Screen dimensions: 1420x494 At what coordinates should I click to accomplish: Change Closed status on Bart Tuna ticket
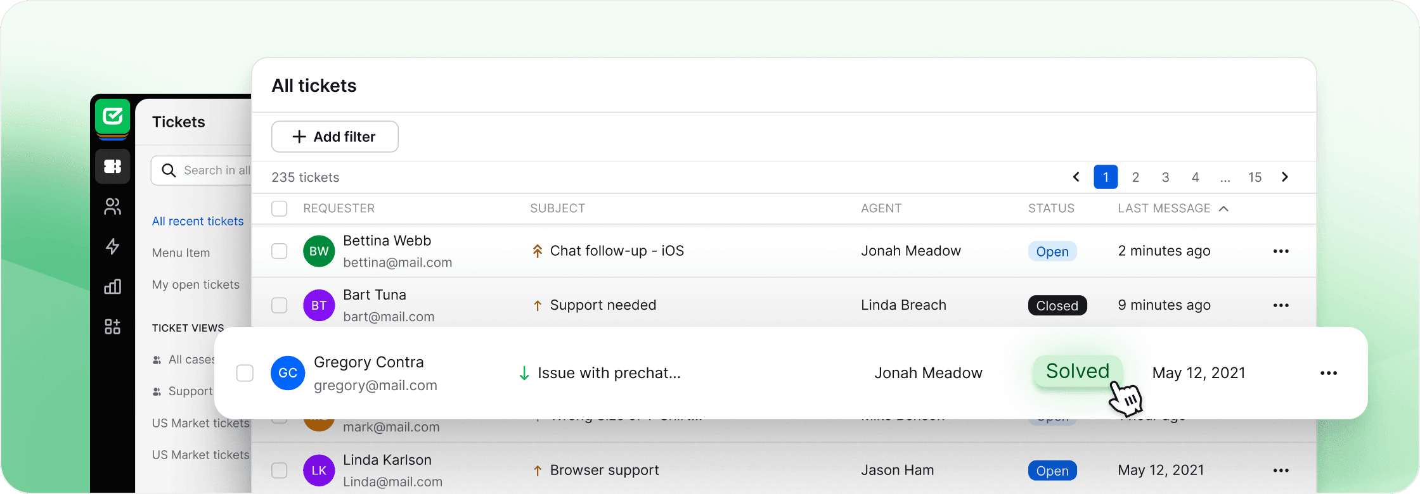point(1057,305)
